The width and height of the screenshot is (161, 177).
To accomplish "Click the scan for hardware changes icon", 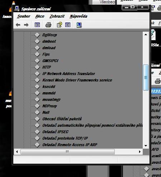I will [x=79, y=25].
